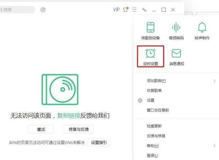Image resolution: width=219 pixels, height=160 pixels.
Task: Select 检查更新 menu entry
Action: pos(154,126)
